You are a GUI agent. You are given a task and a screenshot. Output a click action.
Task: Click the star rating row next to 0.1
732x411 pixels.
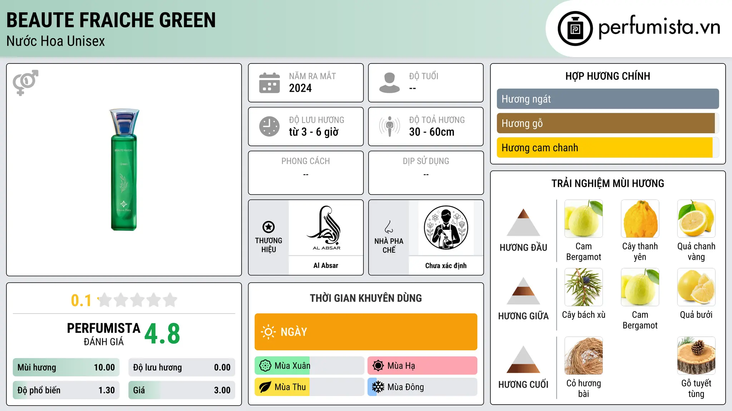coord(137,300)
